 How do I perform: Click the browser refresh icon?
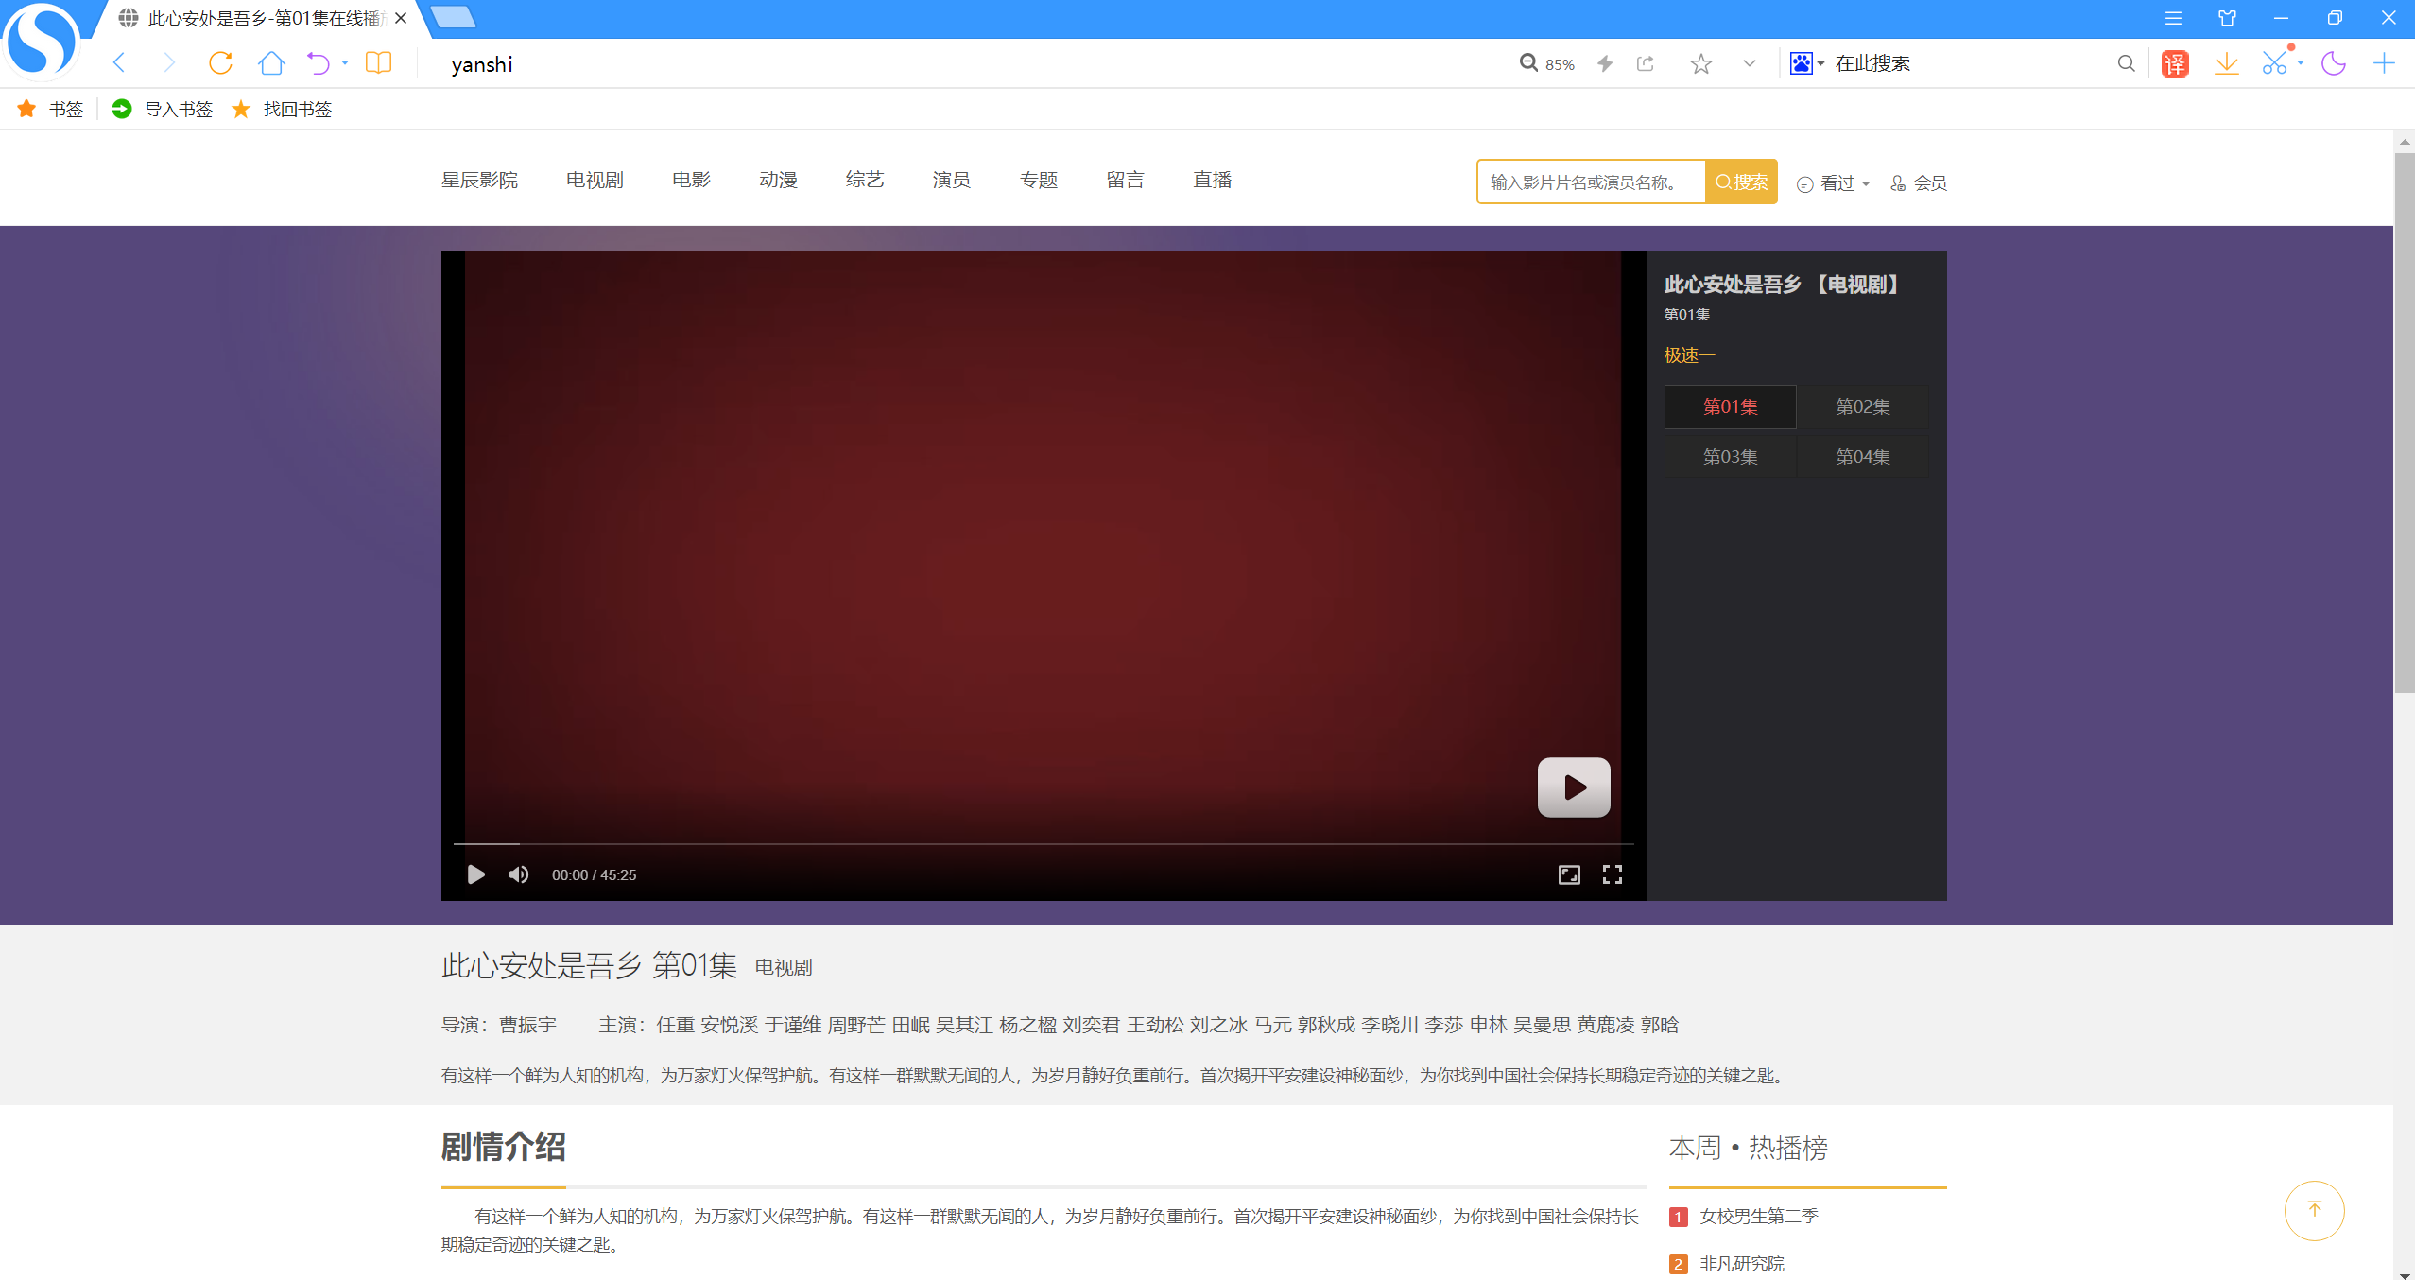pyautogui.click(x=220, y=63)
